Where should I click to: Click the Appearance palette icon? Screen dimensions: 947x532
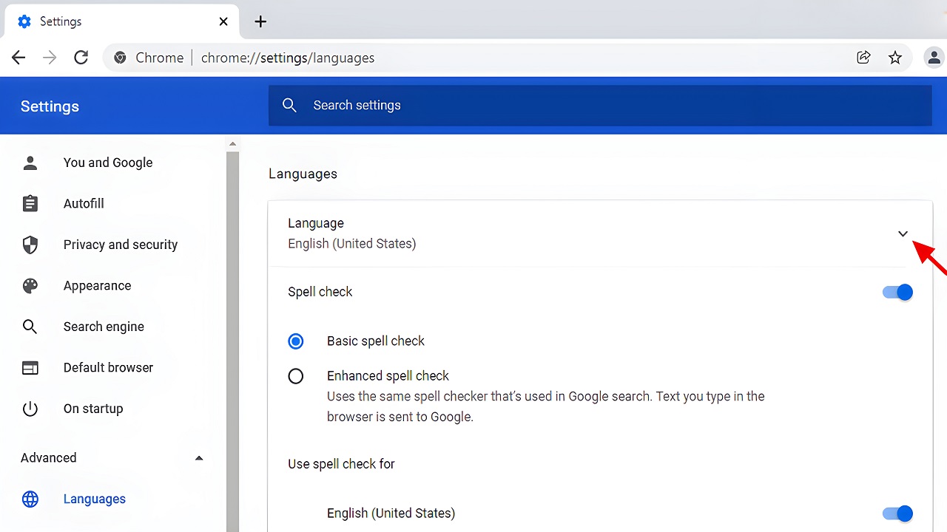30,286
